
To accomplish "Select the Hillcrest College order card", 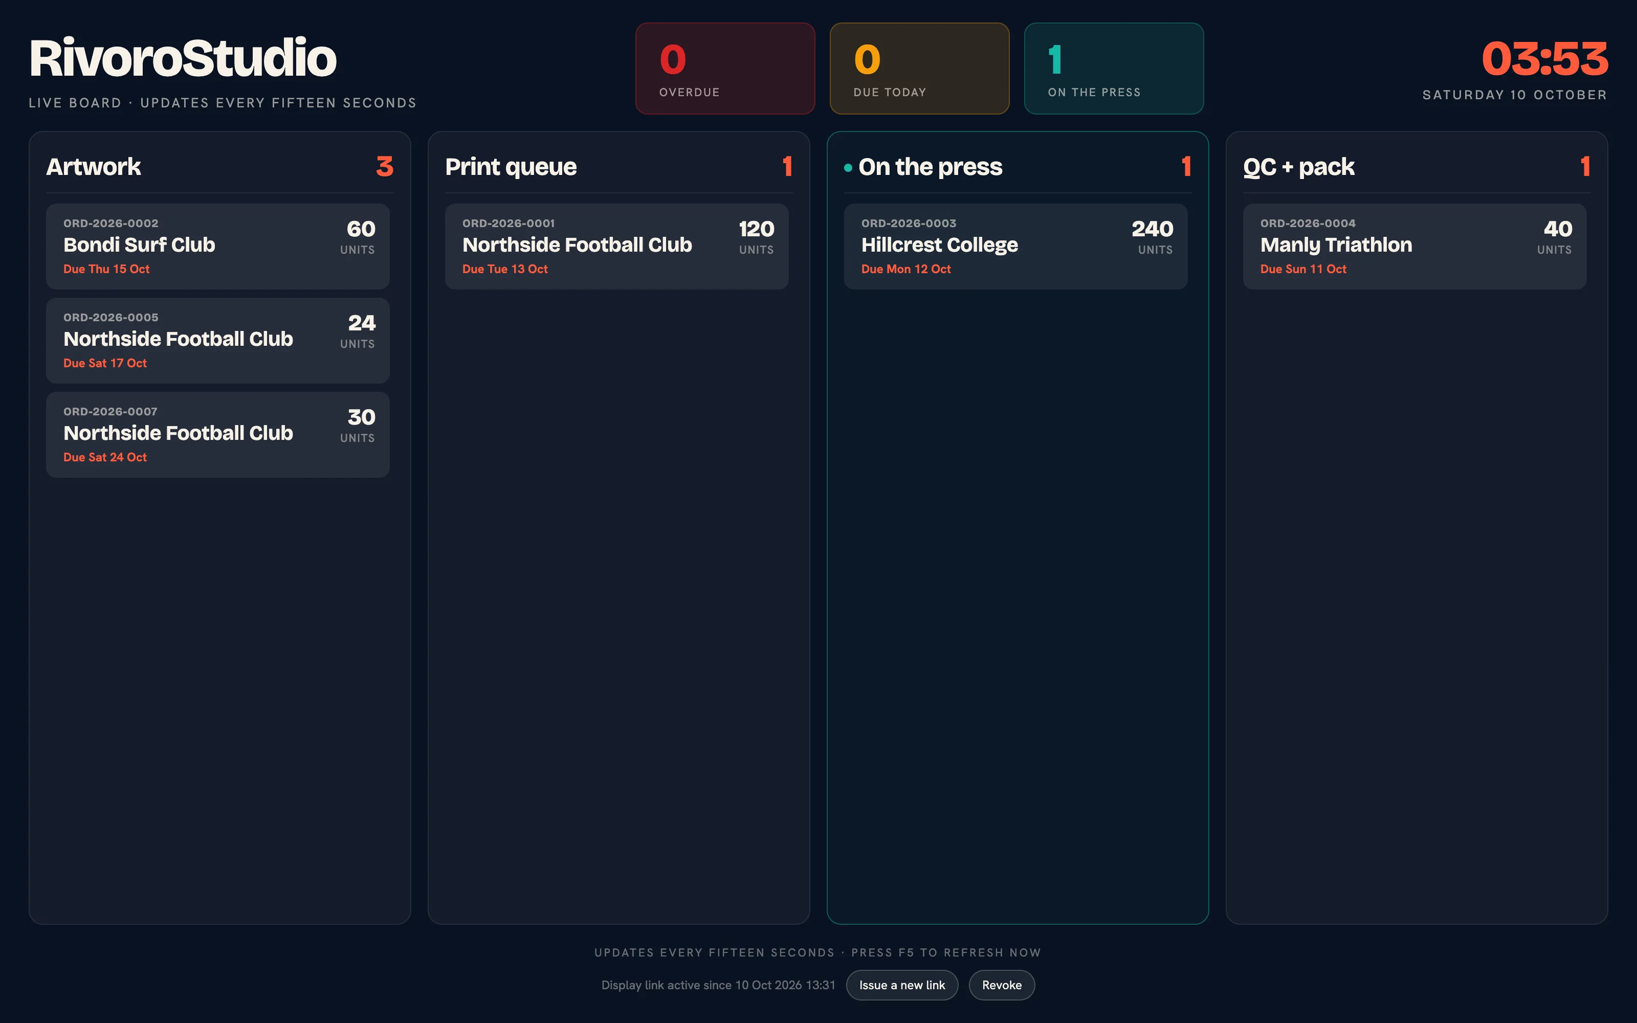I will [x=1015, y=246].
